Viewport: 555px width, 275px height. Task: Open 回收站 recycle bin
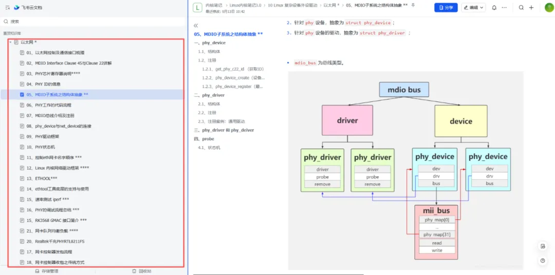(142, 271)
